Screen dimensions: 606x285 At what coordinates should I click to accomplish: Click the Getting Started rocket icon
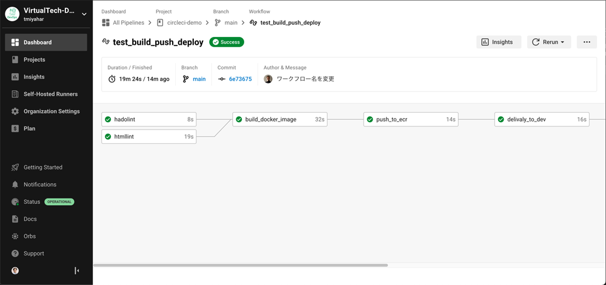15,168
